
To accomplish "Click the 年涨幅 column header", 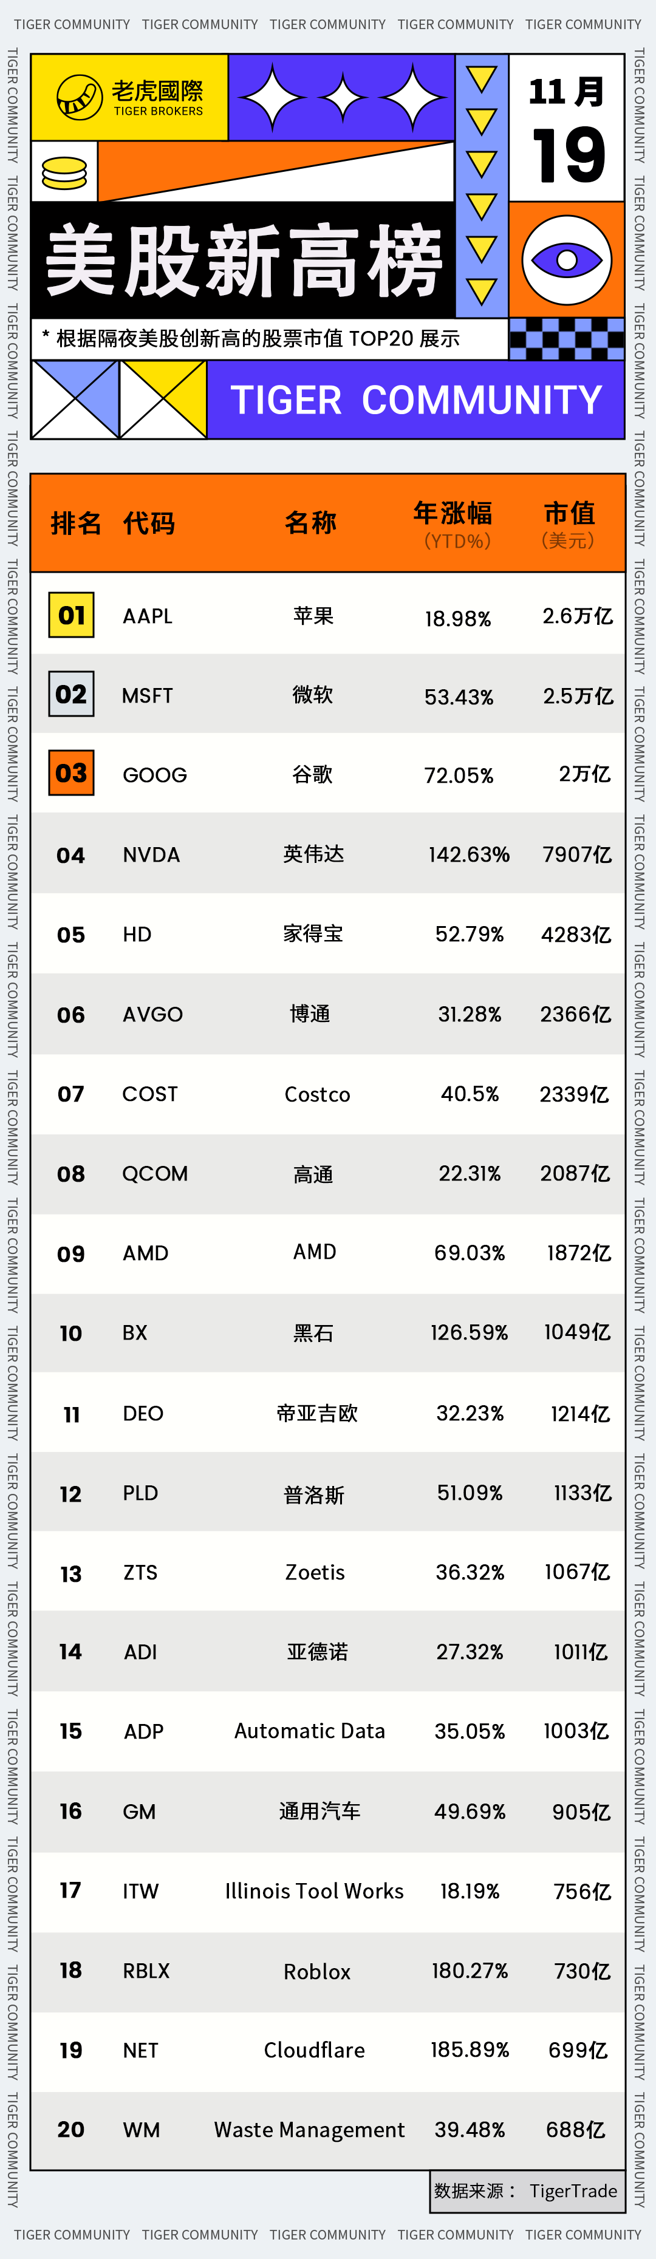I will point(453,523).
